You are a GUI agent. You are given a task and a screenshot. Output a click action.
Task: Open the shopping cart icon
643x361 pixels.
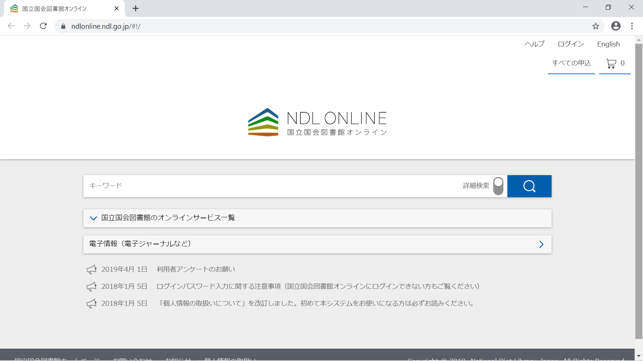(x=611, y=63)
